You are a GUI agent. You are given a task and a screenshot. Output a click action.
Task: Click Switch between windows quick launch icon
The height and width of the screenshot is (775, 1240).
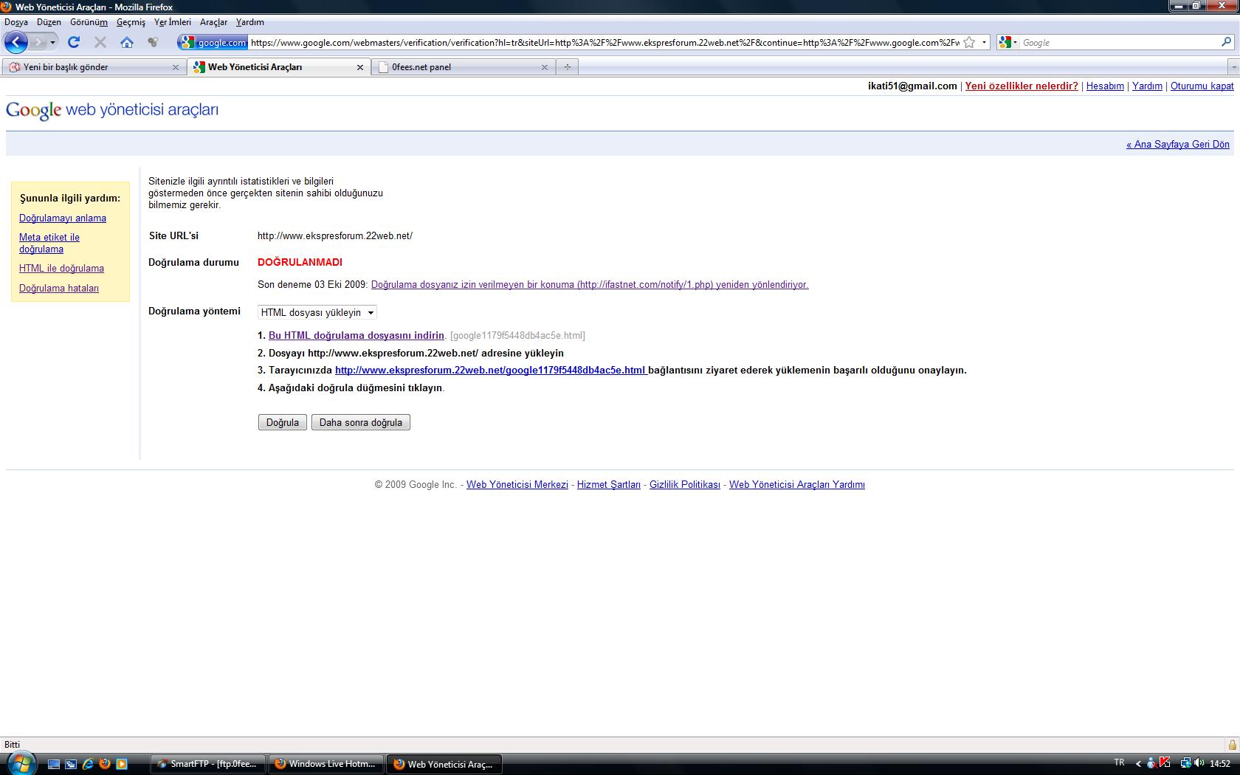click(x=71, y=764)
